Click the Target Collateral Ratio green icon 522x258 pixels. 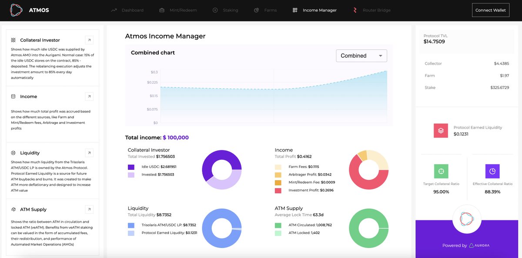(x=441, y=171)
